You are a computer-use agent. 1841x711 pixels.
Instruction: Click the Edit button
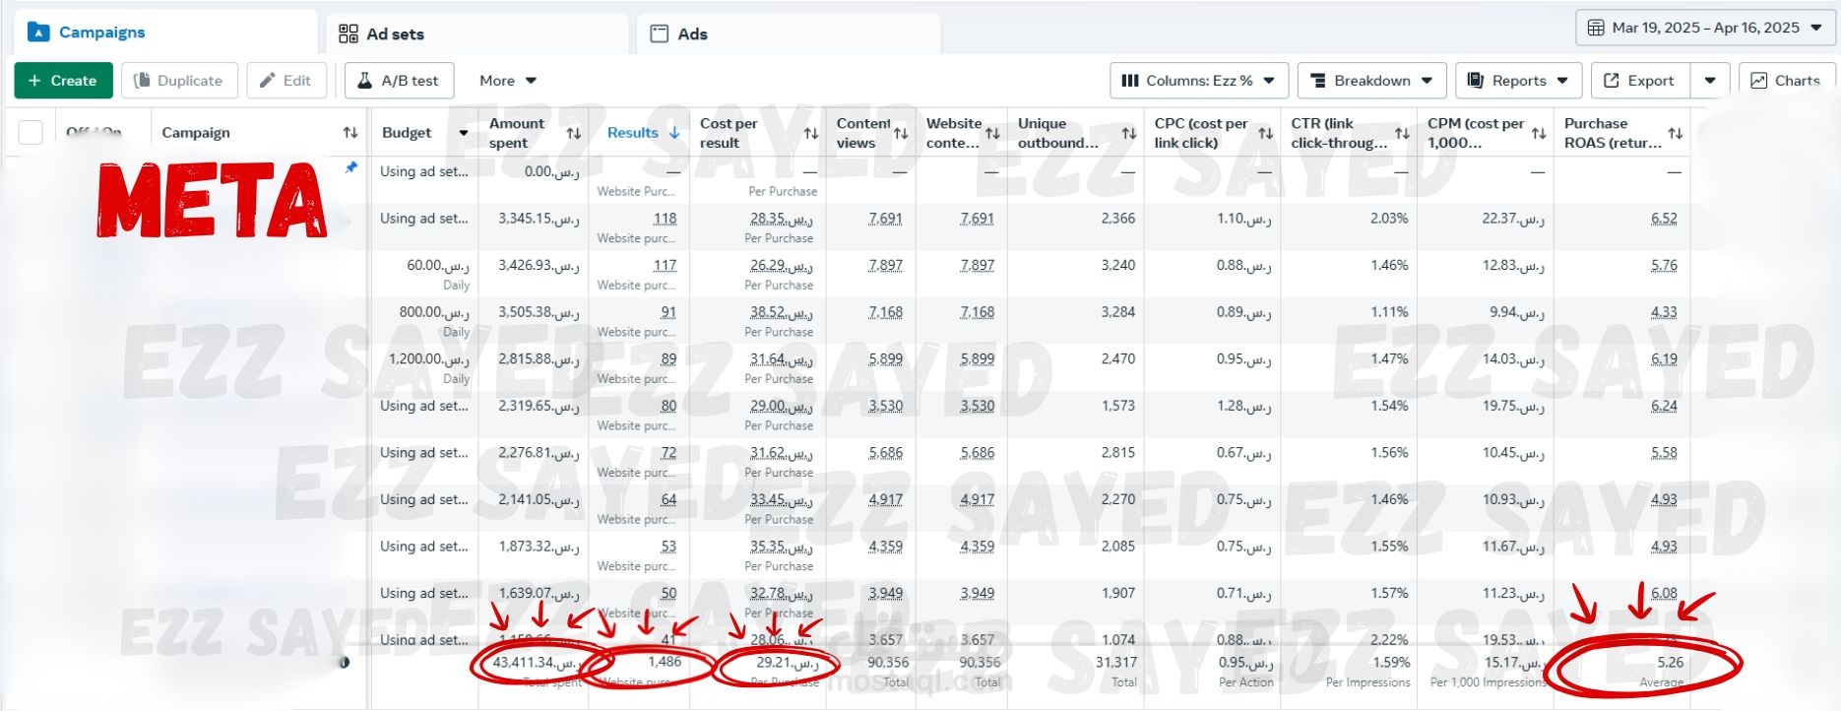click(286, 81)
